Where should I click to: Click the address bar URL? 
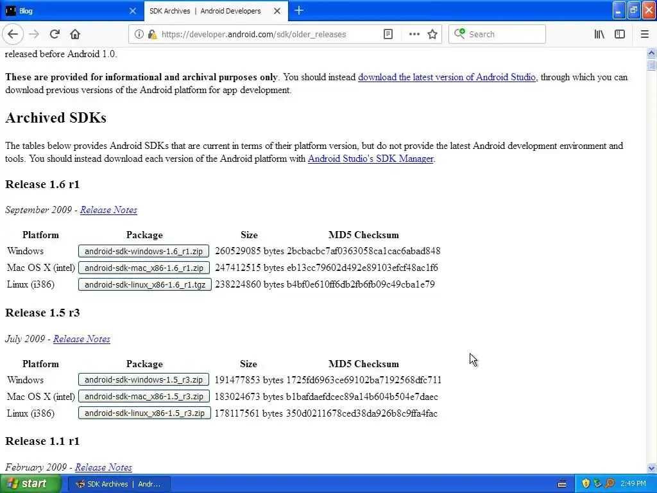pos(253,35)
